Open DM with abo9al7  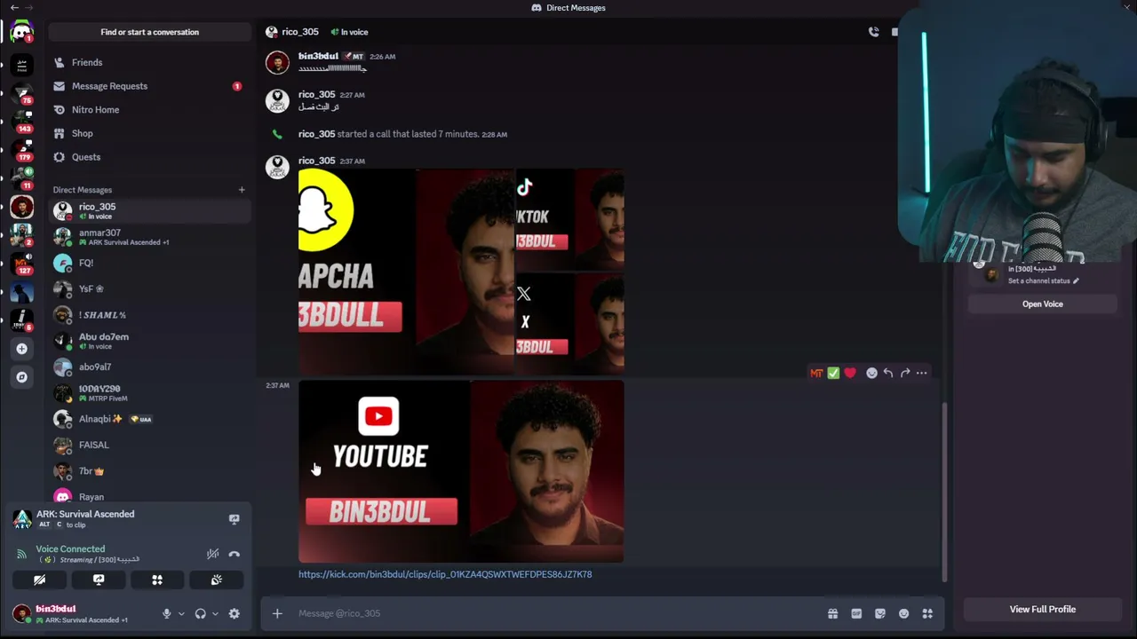pos(149,367)
